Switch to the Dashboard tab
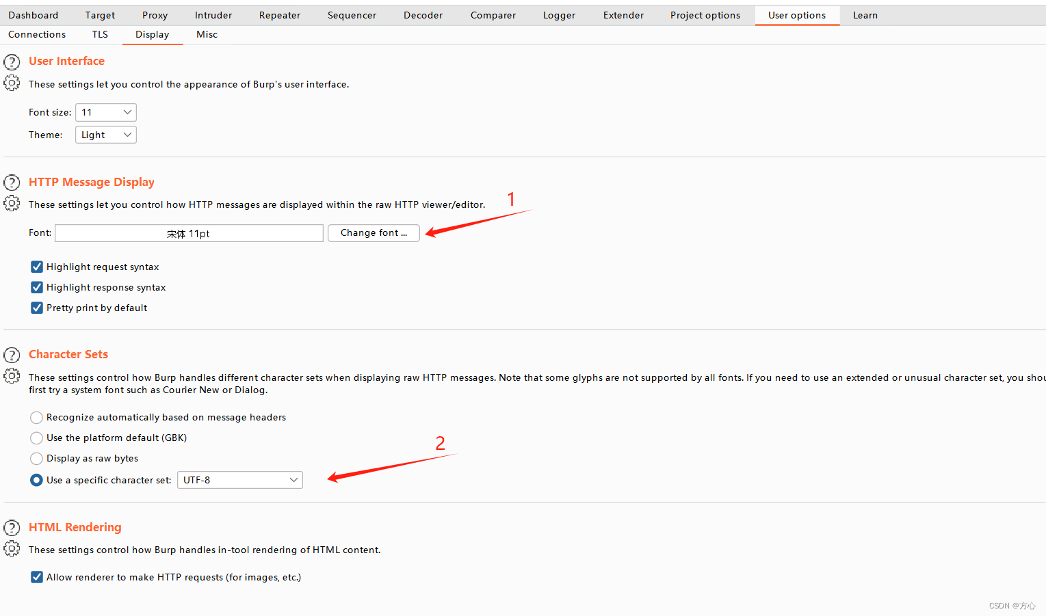The width and height of the screenshot is (1046, 616). tap(34, 15)
